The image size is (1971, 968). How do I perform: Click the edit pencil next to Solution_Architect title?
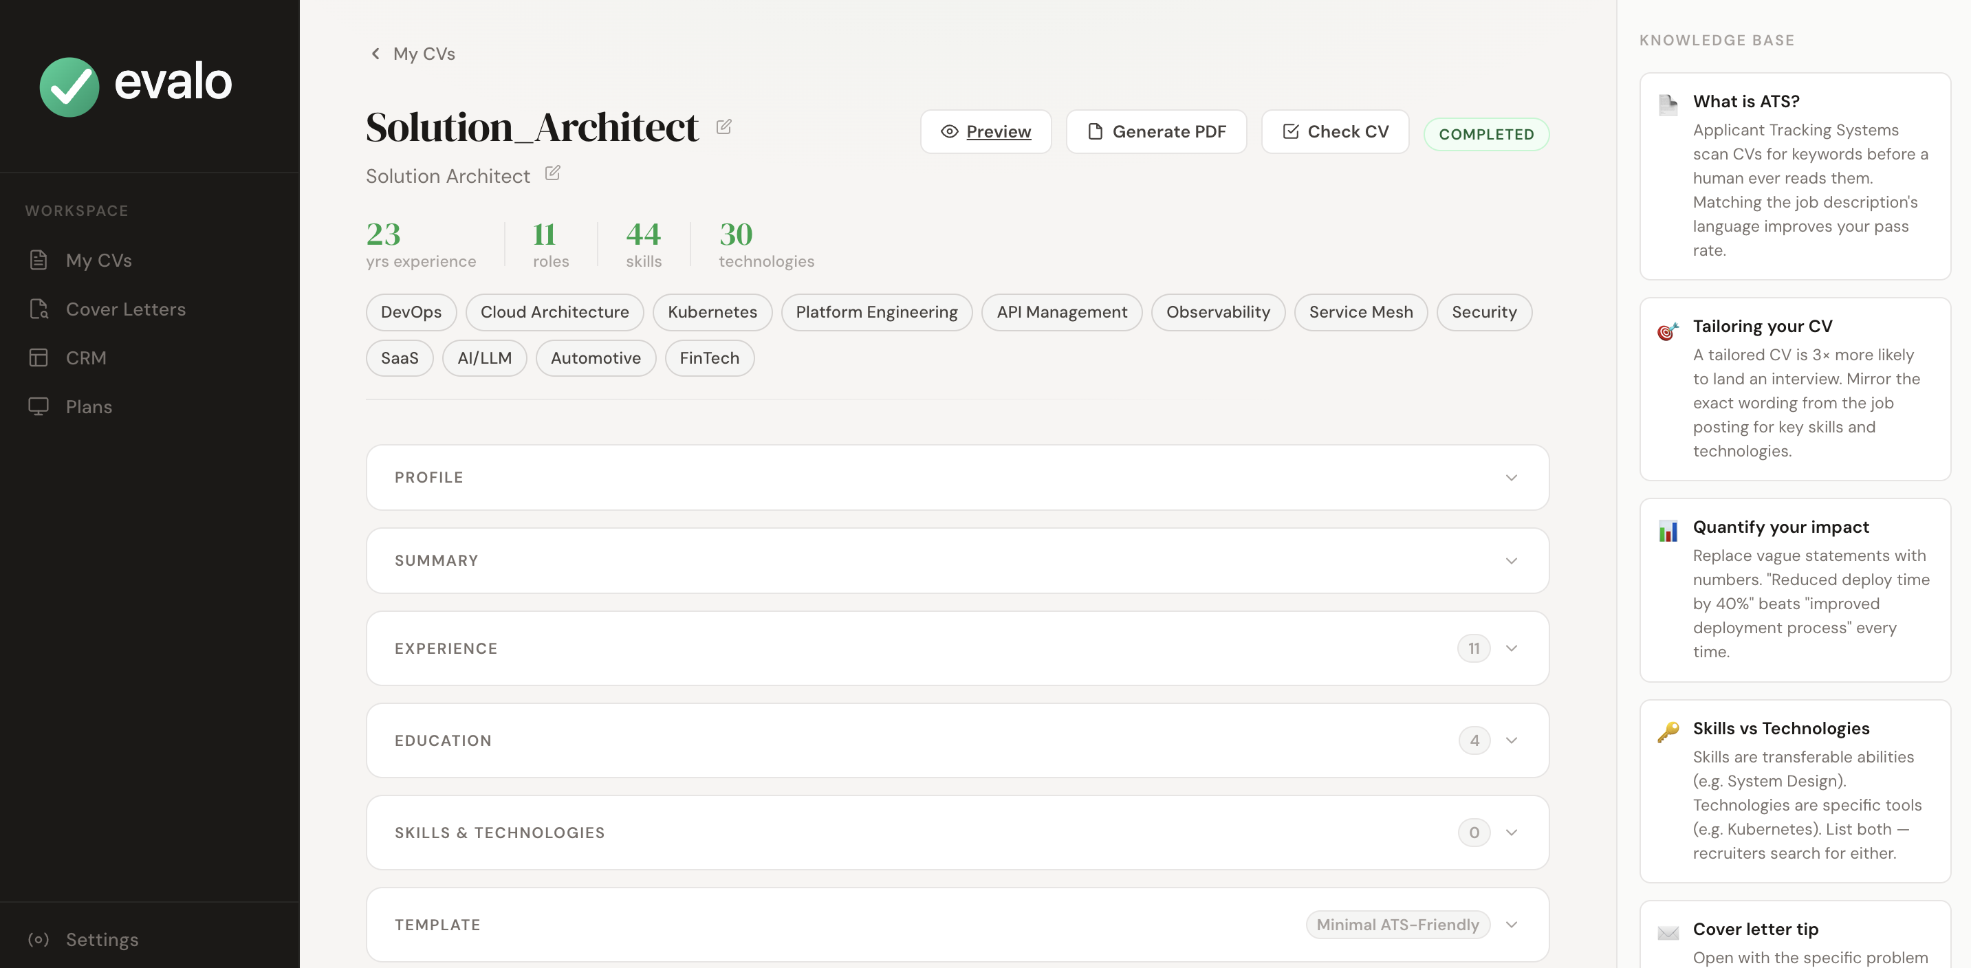[723, 127]
